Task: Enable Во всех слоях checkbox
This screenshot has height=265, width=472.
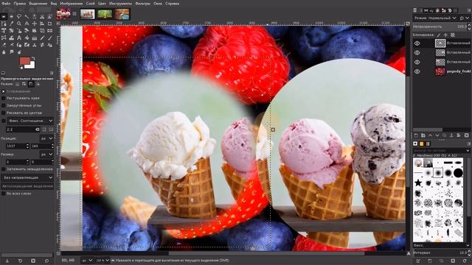Action: (4, 194)
